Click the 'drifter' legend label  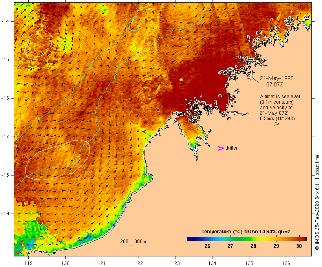[231, 148]
